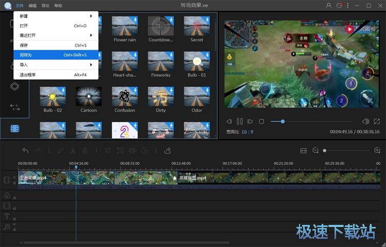Pause the preview playback
Image resolution: width=386 pixels, height=247 pixels.
(239, 121)
